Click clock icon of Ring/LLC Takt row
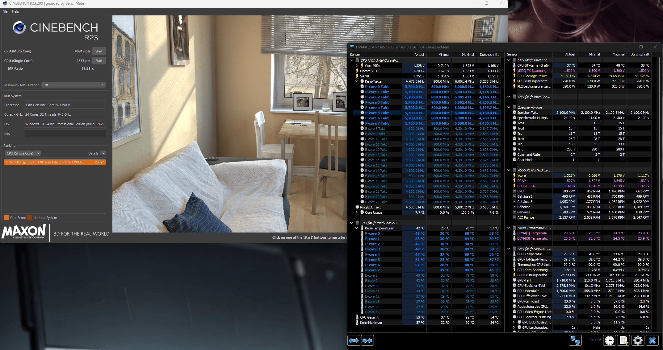The width and height of the screenshot is (663, 350). (357, 207)
